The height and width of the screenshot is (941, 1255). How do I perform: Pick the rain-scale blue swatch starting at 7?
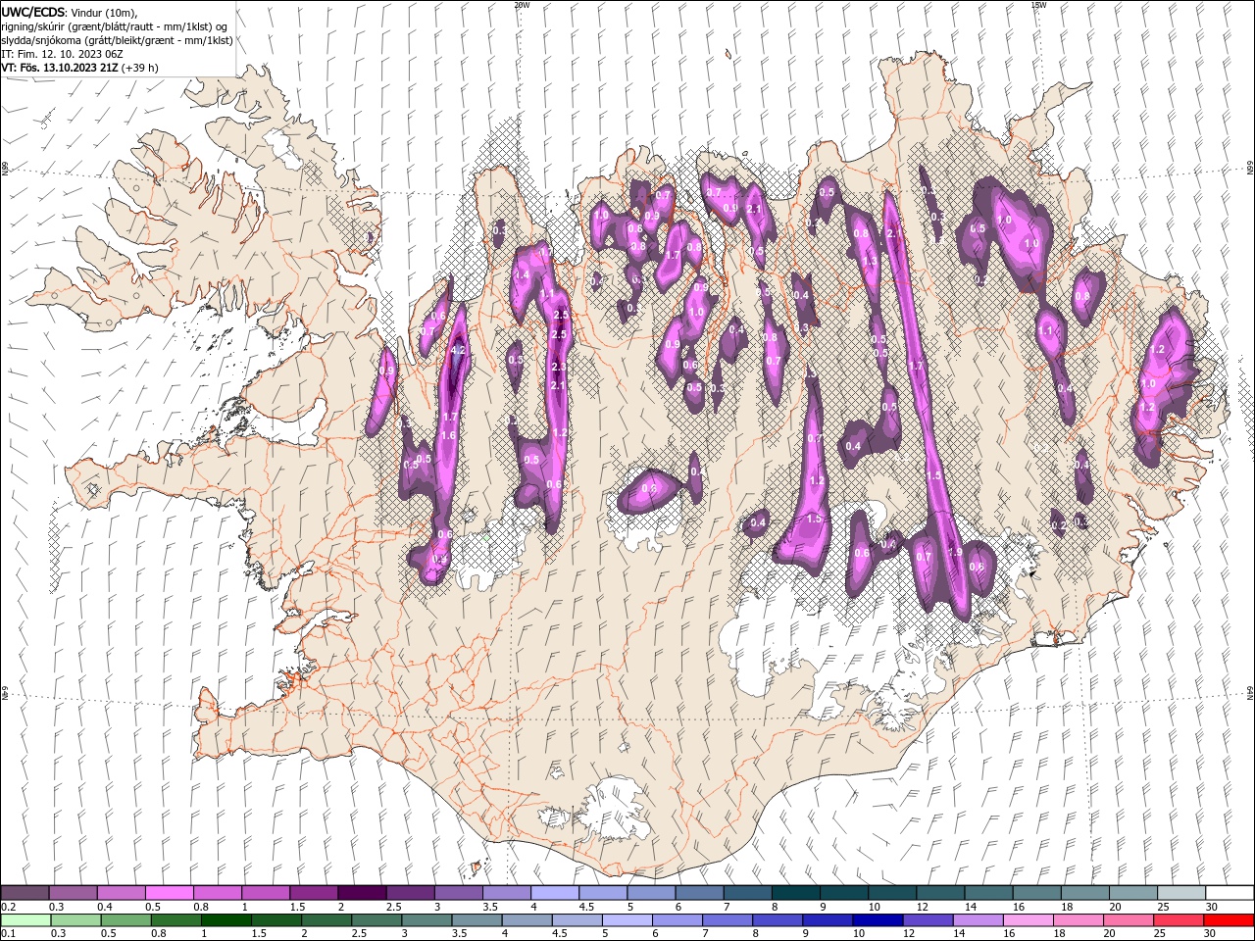tap(726, 919)
